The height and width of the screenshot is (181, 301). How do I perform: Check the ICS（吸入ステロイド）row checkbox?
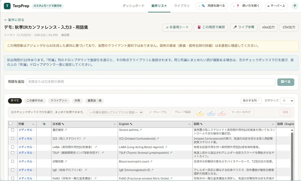pyautogui.click(x=13, y=139)
